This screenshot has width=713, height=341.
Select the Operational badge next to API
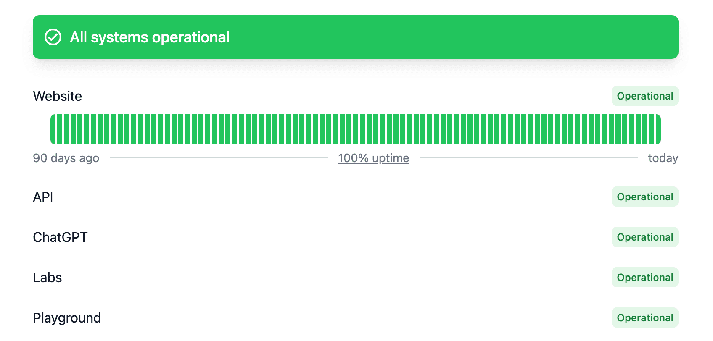click(x=645, y=197)
